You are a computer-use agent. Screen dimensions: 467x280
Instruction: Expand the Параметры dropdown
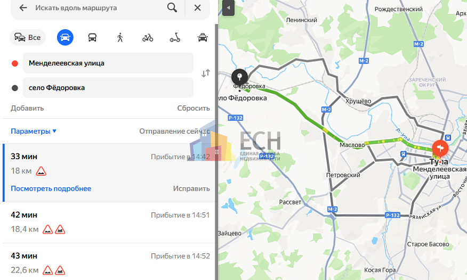34,131
